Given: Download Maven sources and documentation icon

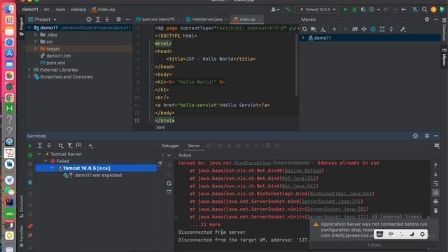Looking at the screenshot, I should [323, 29].
